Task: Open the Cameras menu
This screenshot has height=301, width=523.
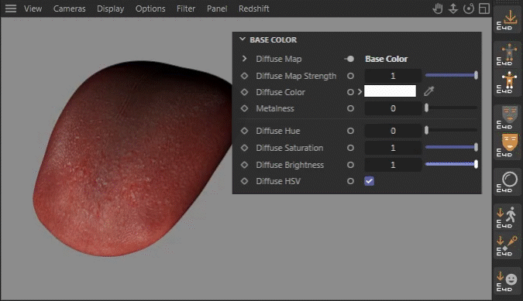Action: point(70,9)
